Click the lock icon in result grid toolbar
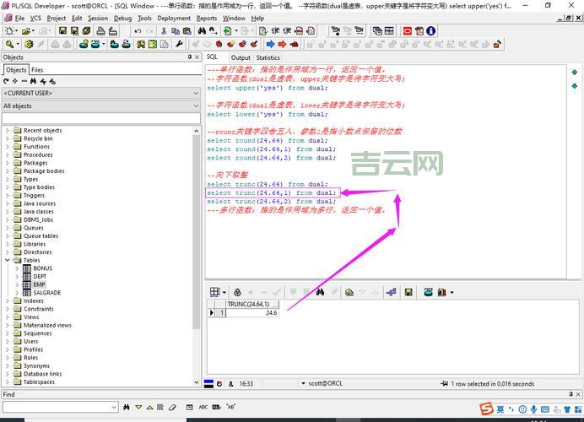The image size is (584, 422). pos(237,292)
